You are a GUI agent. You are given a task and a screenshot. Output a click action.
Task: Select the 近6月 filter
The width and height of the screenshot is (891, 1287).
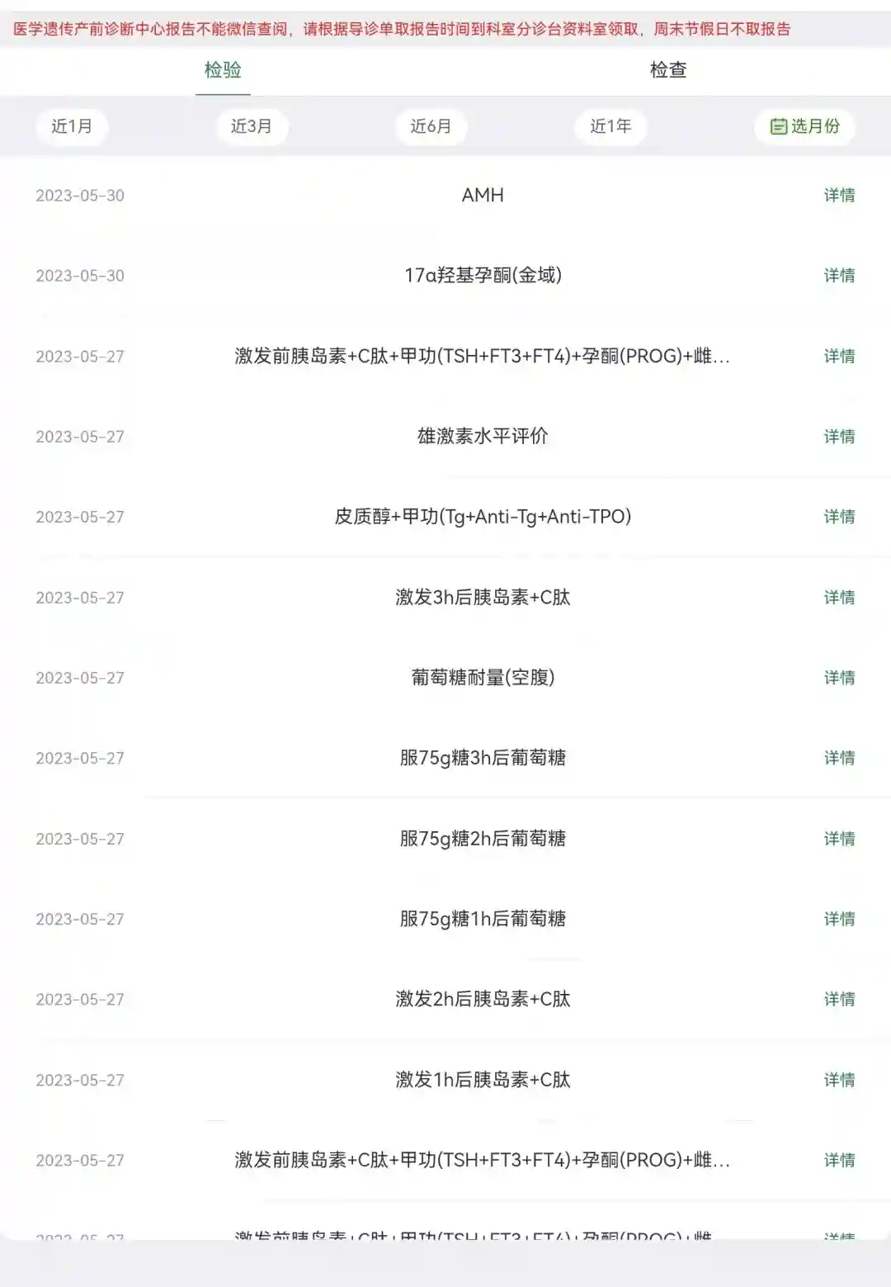tap(431, 126)
